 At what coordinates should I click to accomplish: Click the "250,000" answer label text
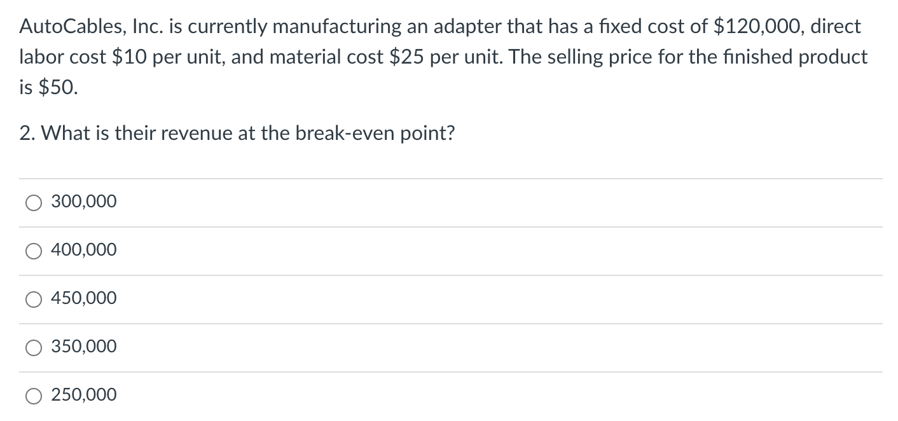[x=84, y=396]
